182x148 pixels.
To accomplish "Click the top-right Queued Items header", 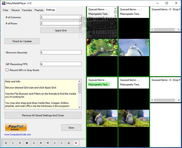I will pos(166,9).
